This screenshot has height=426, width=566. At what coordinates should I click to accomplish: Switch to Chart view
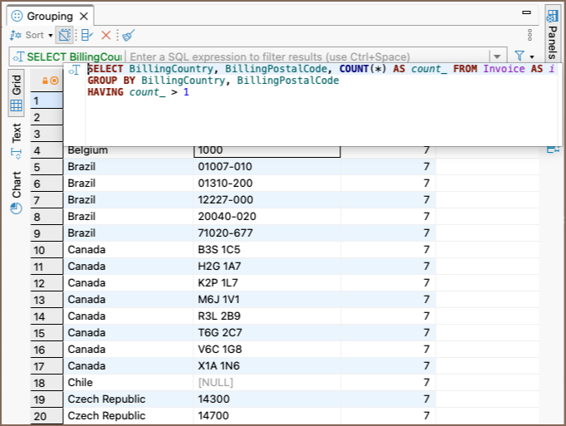click(16, 193)
